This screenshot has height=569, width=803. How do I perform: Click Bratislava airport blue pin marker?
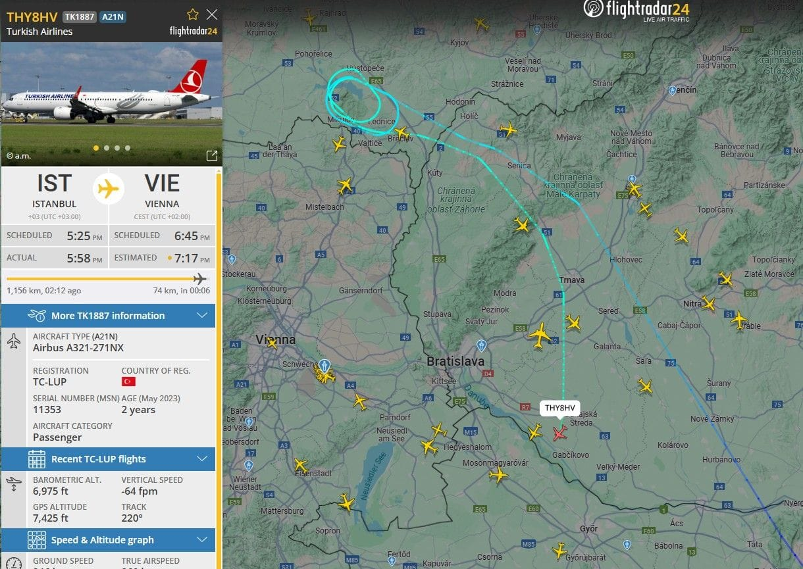[x=481, y=346]
